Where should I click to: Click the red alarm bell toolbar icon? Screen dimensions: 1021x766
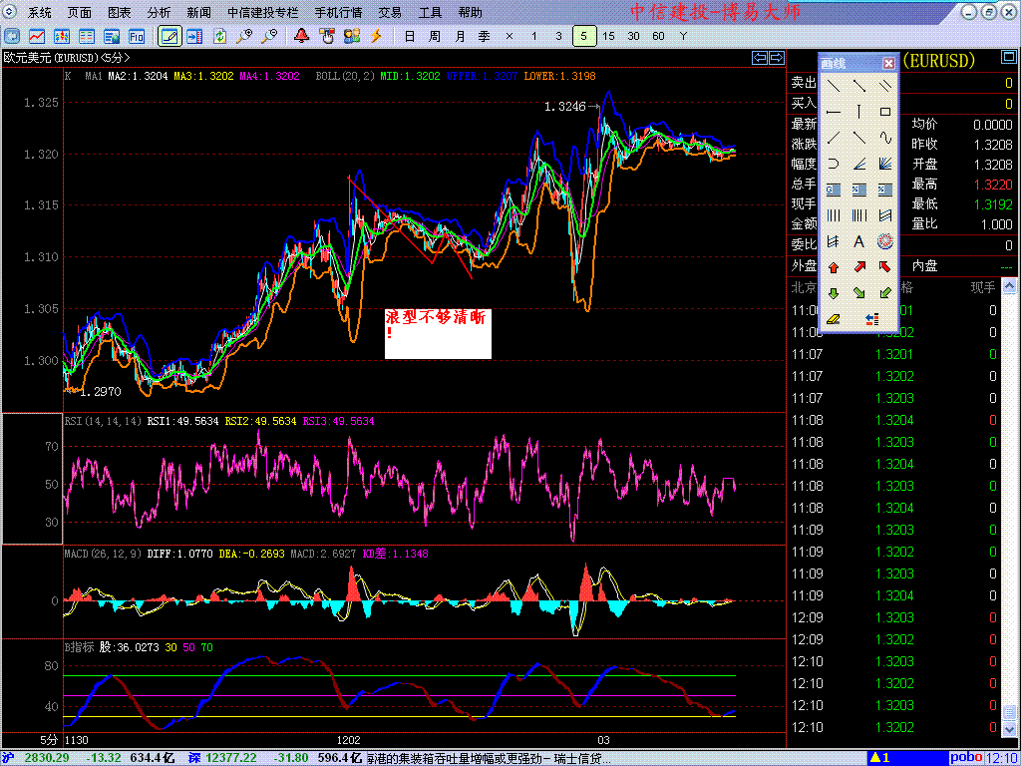tap(301, 36)
